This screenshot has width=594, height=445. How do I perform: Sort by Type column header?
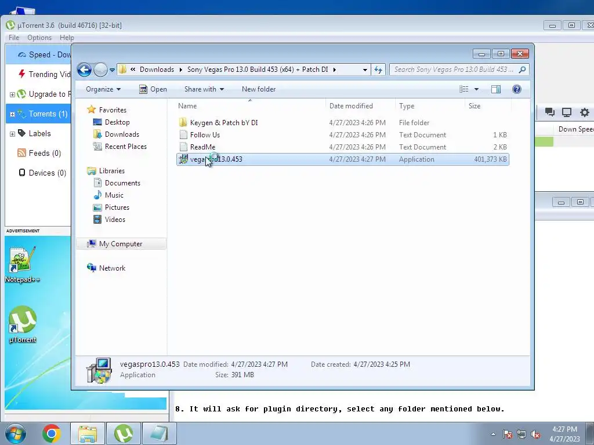tap(430, 106)
